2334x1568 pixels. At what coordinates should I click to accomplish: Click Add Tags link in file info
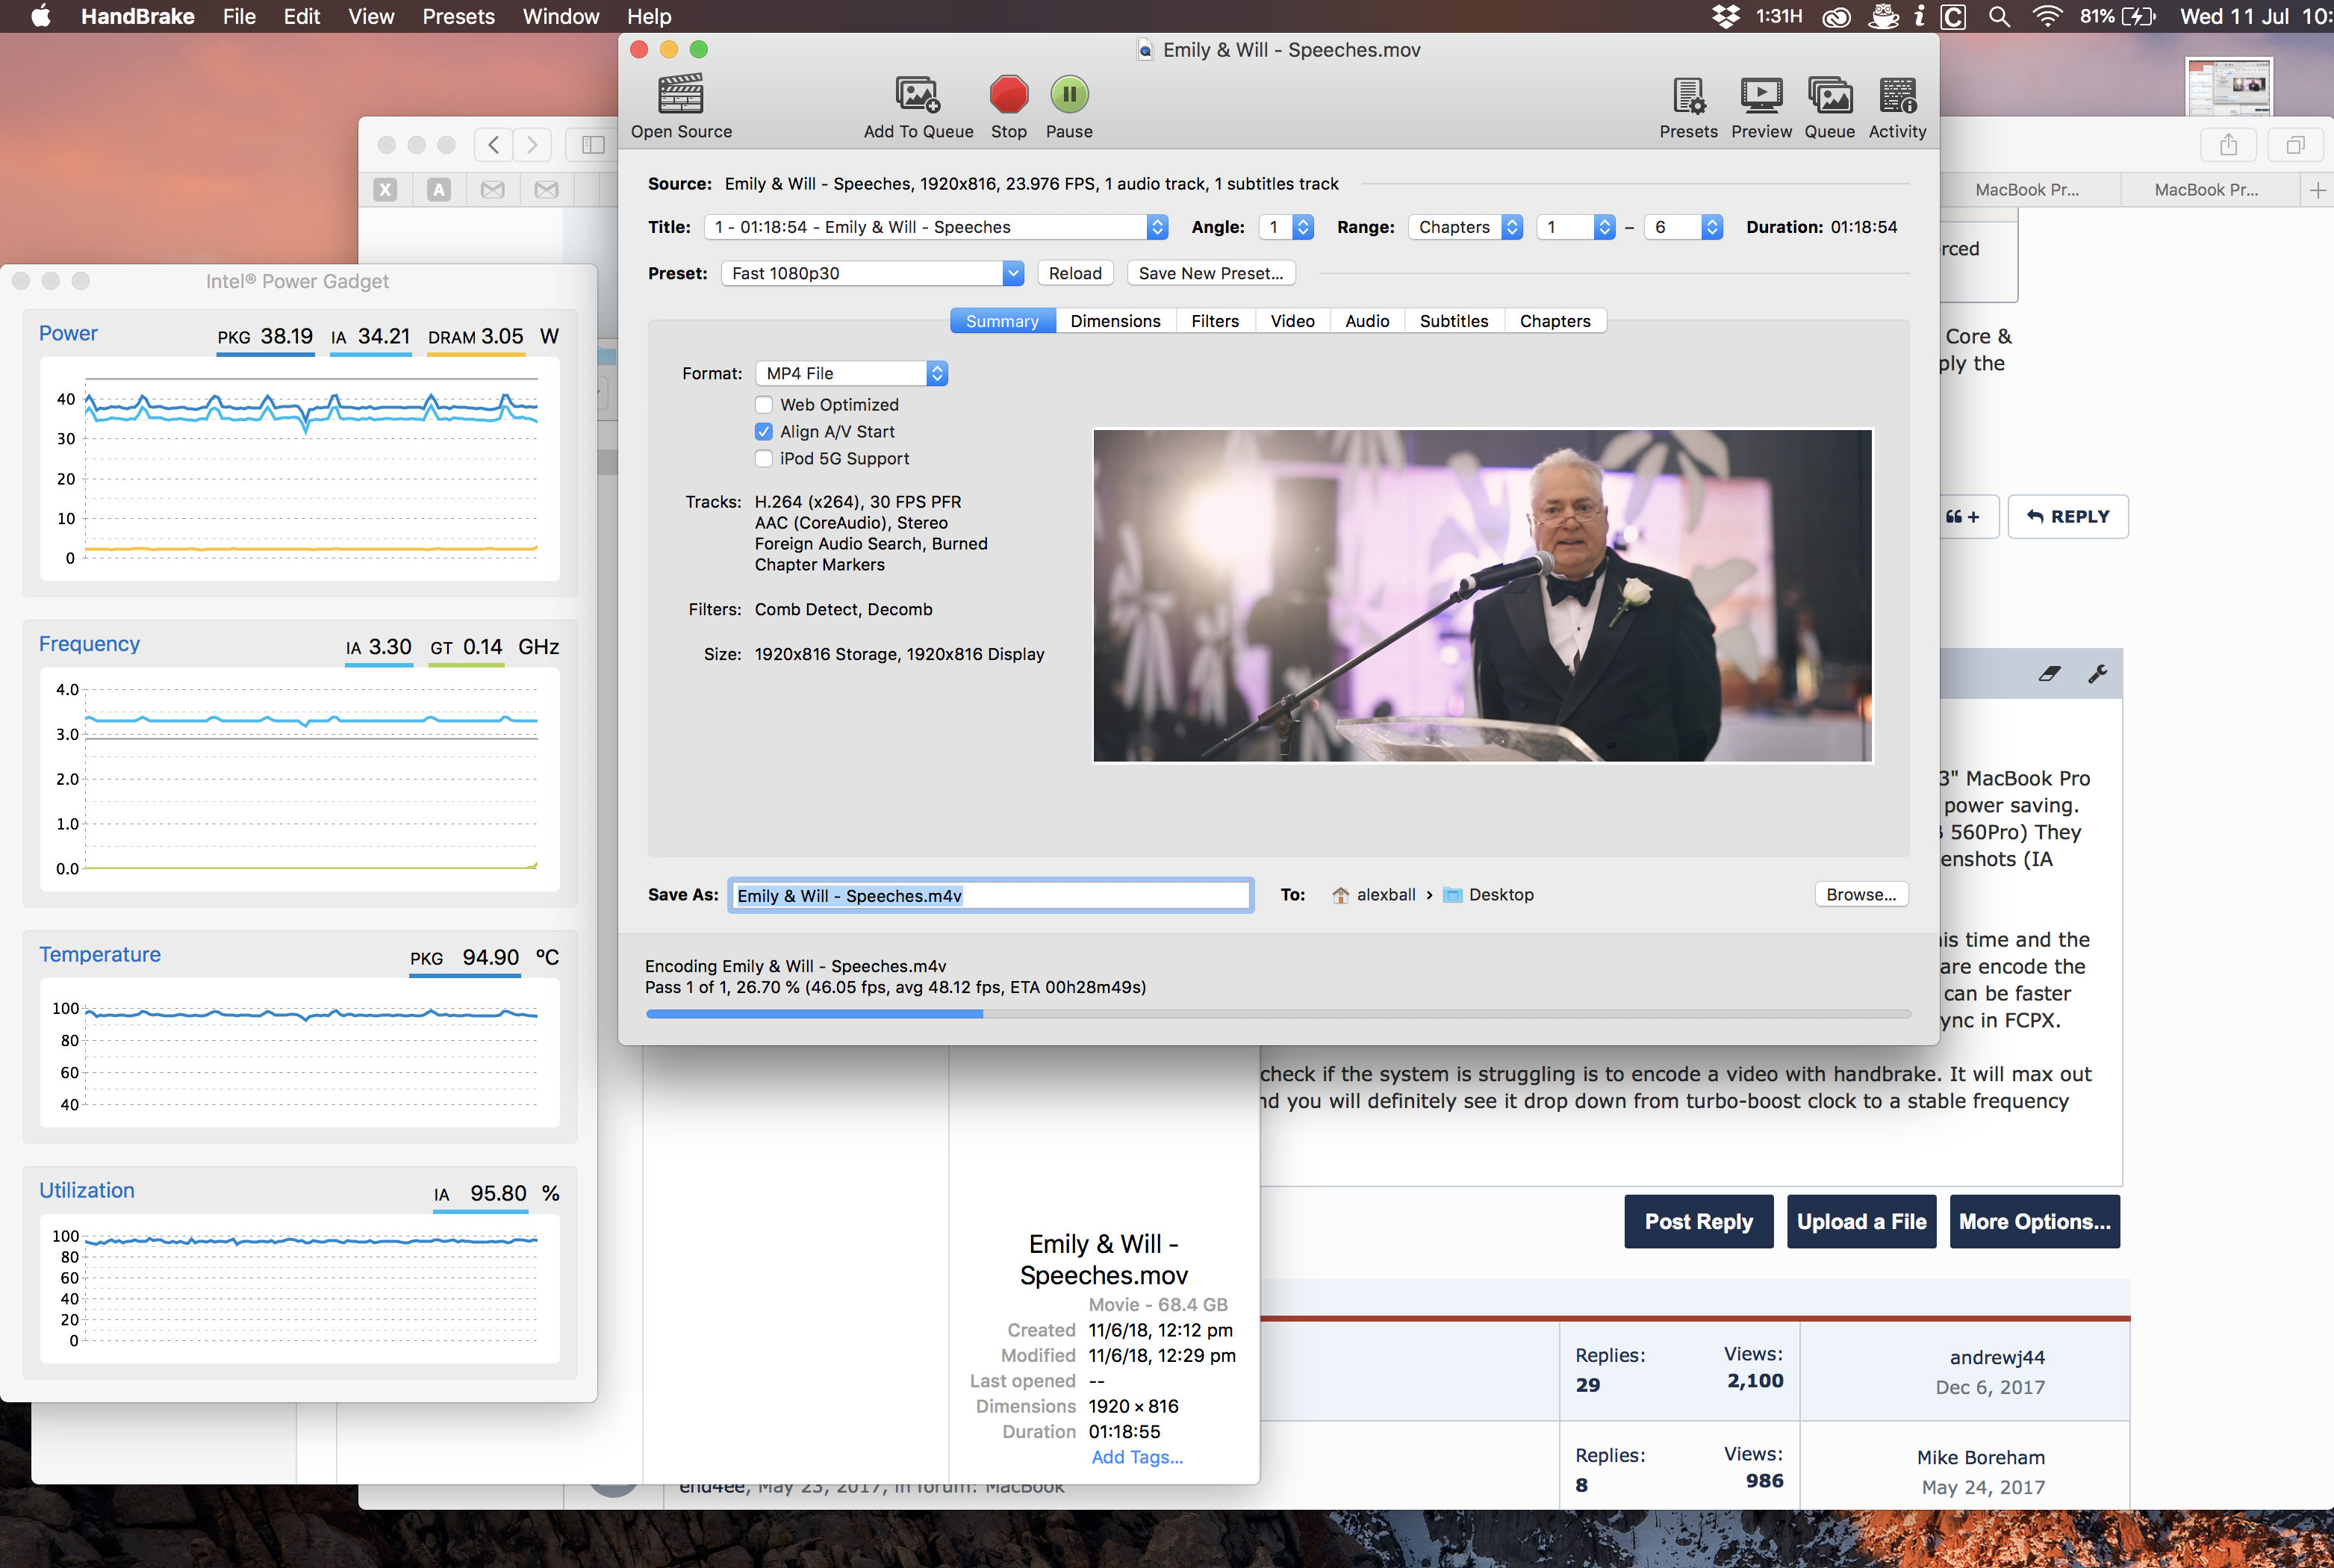coord(1137,1457)
